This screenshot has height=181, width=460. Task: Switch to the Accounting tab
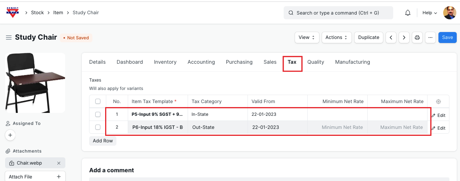[201, 62]
